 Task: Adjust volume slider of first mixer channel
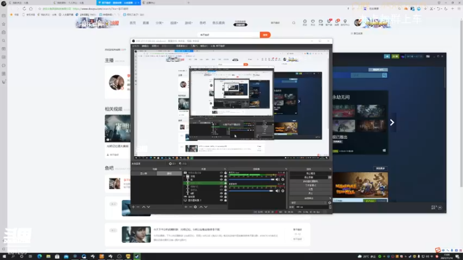click(x=252, y=180)
